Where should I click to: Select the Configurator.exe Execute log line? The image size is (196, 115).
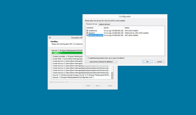point(73,77)
